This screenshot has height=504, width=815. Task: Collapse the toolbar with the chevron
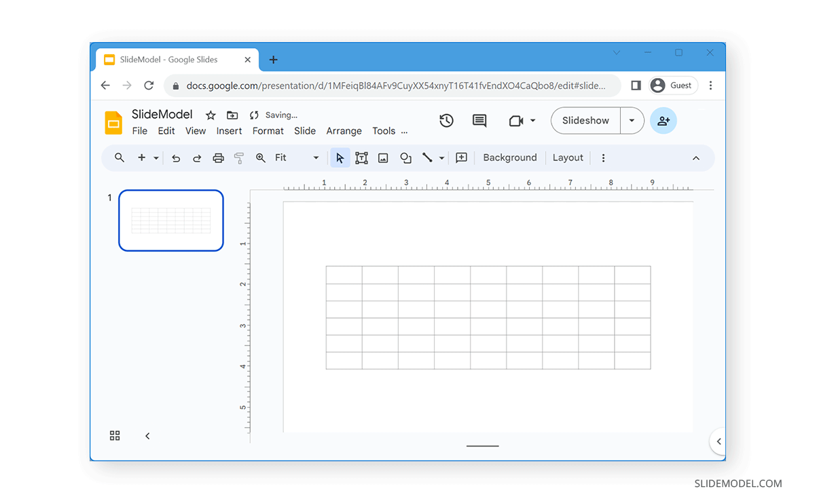pyautogui.click(x=695, y=157)
